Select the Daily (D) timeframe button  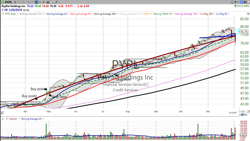(x=36, y=2)
